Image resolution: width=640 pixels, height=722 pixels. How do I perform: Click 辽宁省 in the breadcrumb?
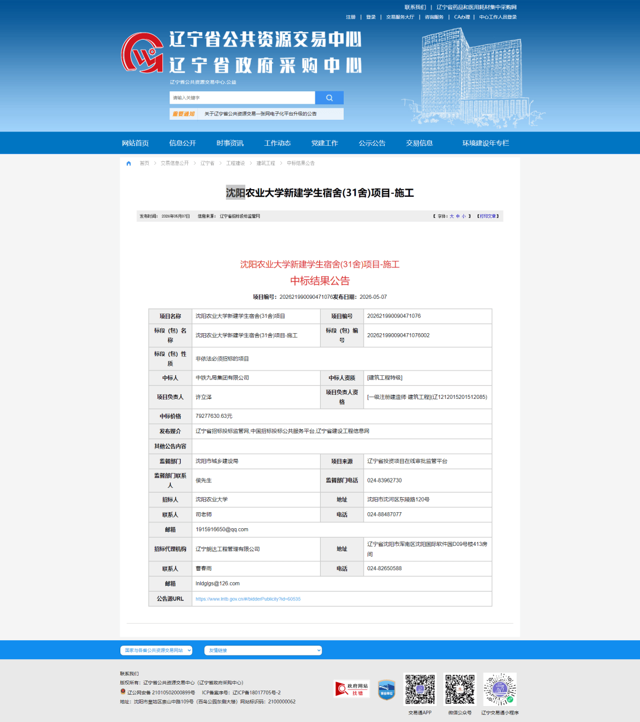(207, 163)
